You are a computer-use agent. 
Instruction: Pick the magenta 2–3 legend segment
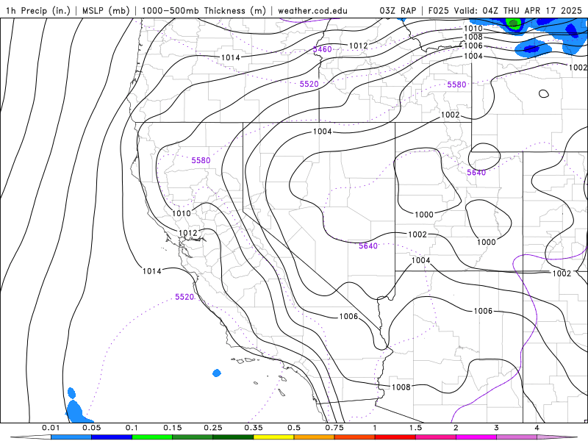(x=476, y=437)
